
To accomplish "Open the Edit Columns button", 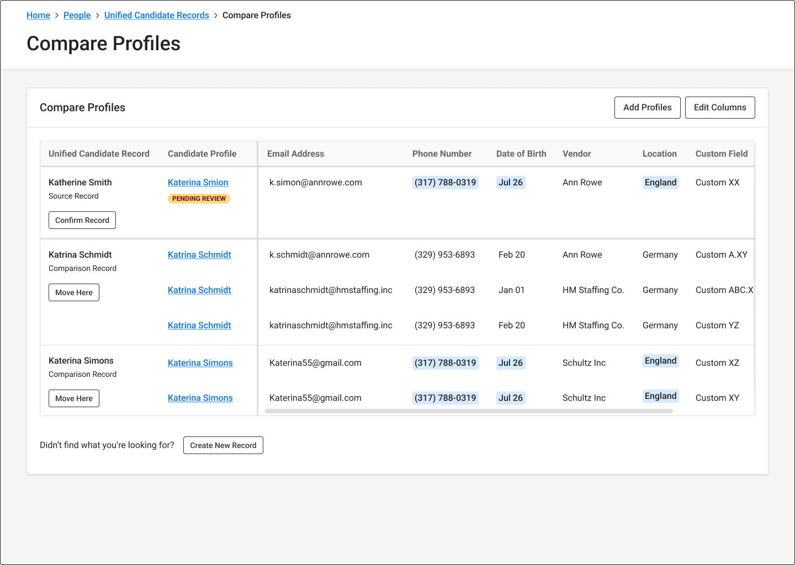I will (x=719, y=108).
